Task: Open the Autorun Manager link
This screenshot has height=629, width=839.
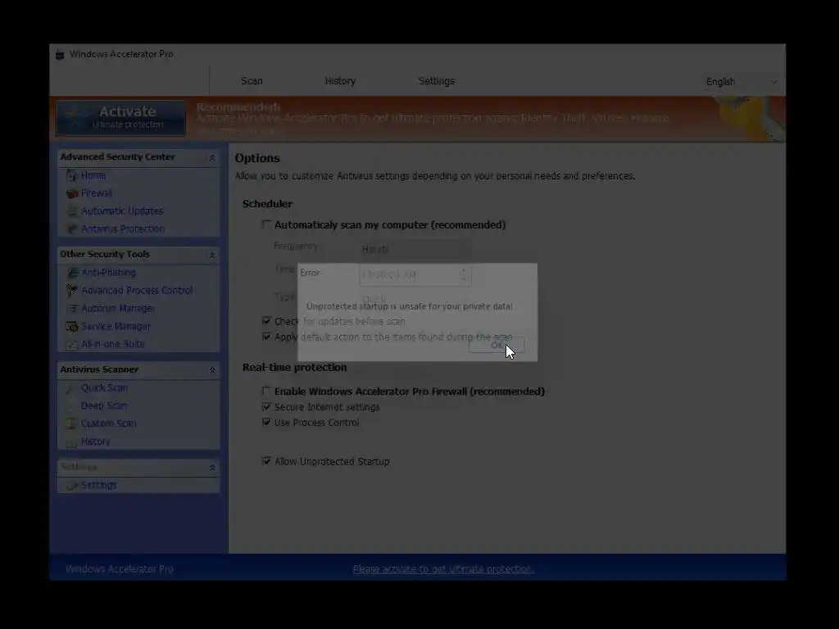Action: pyautogui.click(x=118, y=309)
